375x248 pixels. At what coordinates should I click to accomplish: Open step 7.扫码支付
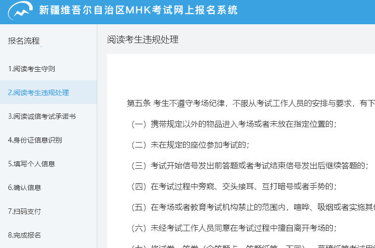[24, 211]
